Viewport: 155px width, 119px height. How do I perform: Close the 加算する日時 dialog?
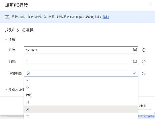point(150,5)
